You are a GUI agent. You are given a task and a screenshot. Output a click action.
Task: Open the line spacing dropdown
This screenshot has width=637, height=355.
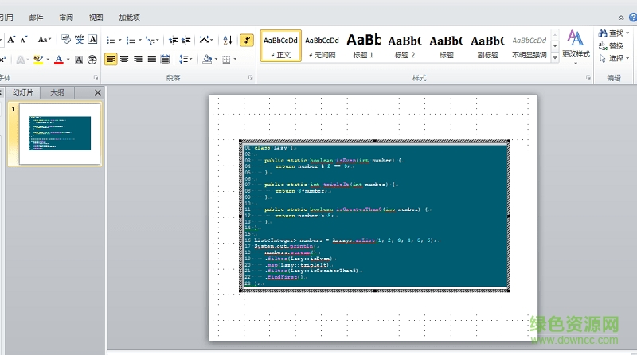(185, 59)
